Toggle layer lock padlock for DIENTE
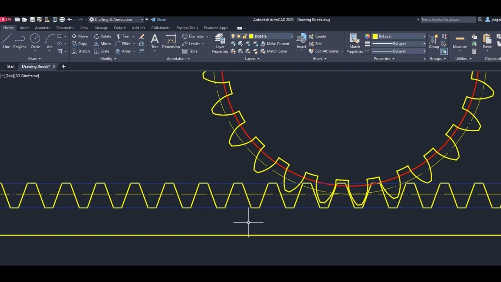 (x=245, y=36)
